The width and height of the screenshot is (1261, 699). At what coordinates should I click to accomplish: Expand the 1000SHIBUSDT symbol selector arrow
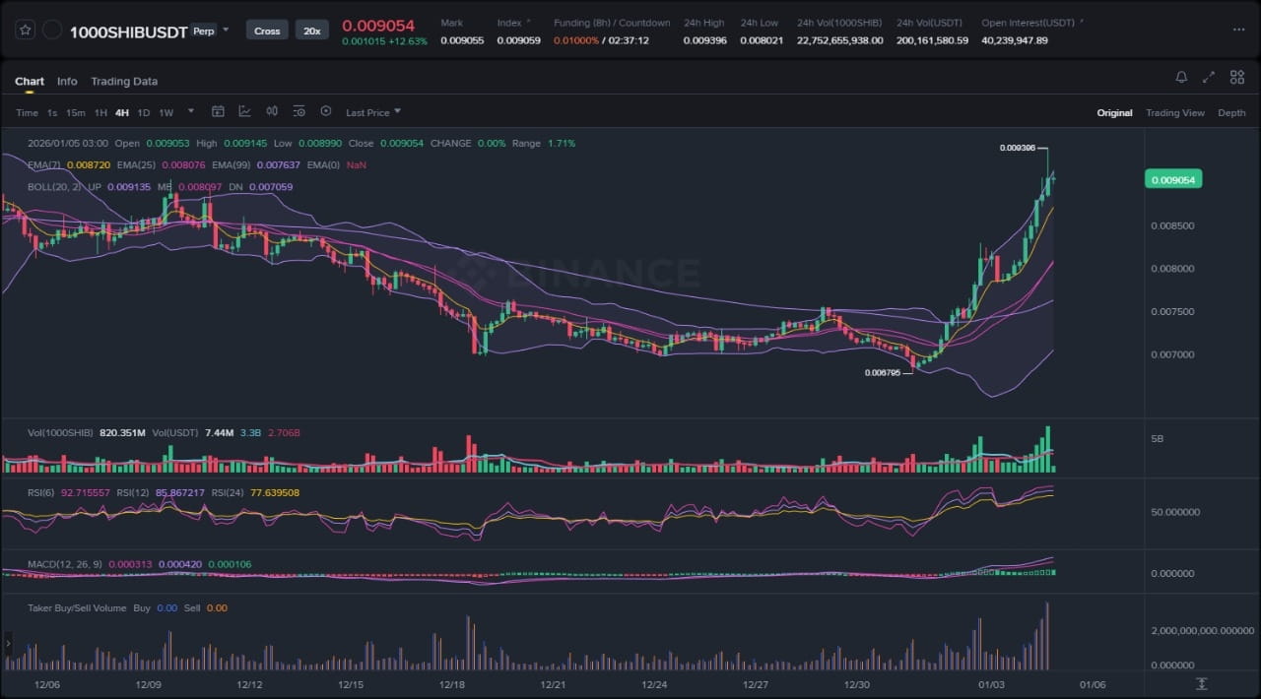[226, 30]
